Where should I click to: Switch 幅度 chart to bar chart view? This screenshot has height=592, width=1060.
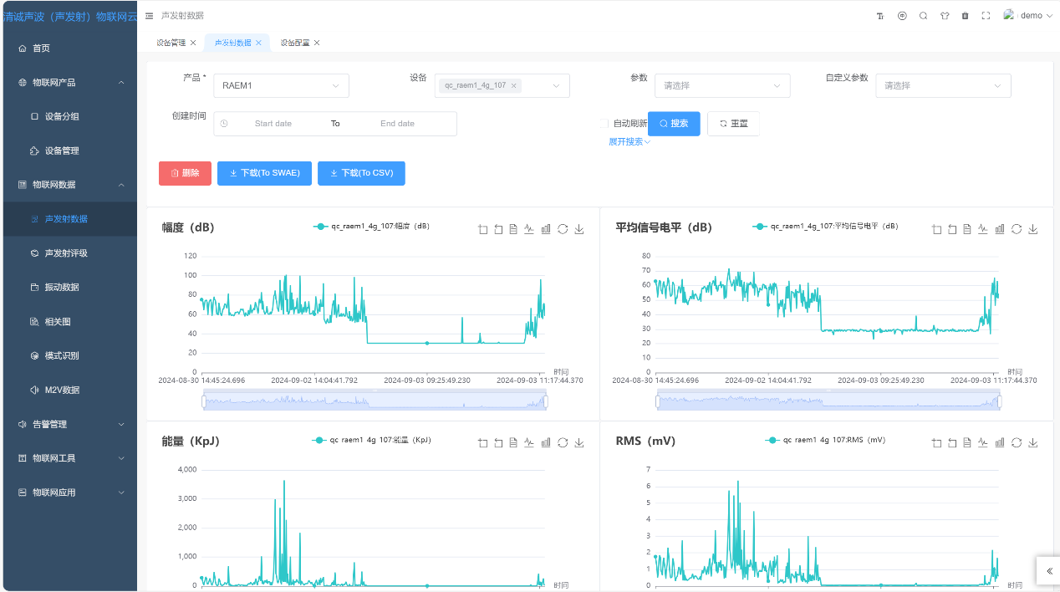[546, 229]
